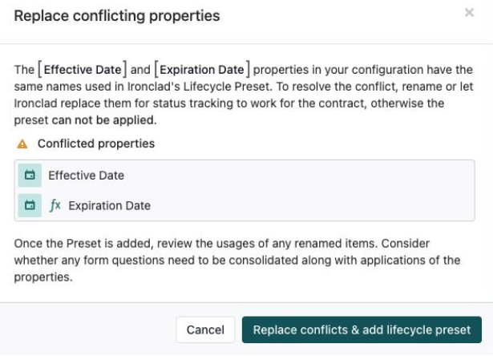Click the fx formula icon

55,205
